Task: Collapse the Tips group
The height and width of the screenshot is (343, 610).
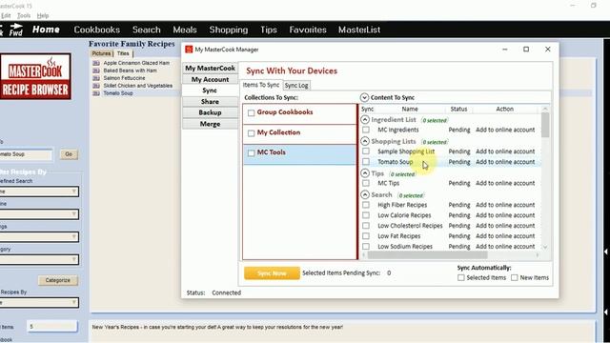Action: [x=365, y=173]
